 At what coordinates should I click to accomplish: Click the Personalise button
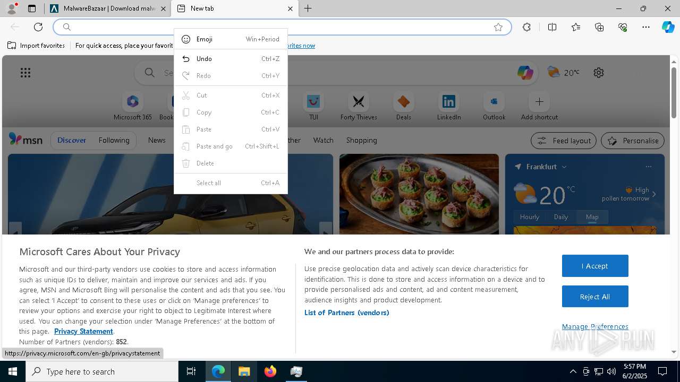pos(633,141)
